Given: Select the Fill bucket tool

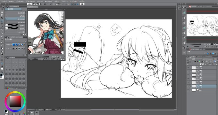Looking at the screenshot, I should 2,51.
